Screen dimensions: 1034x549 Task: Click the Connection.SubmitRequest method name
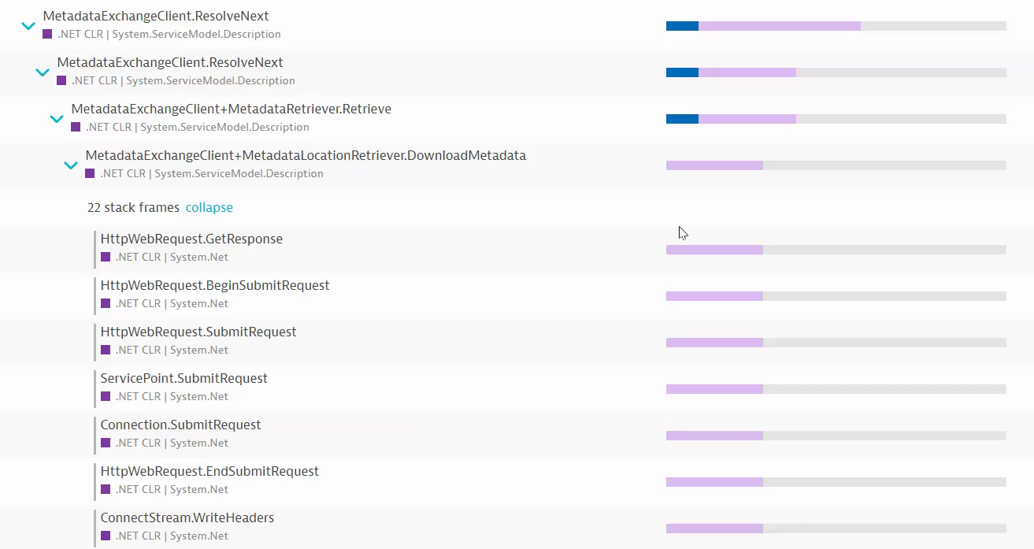[x=180, y=425]
